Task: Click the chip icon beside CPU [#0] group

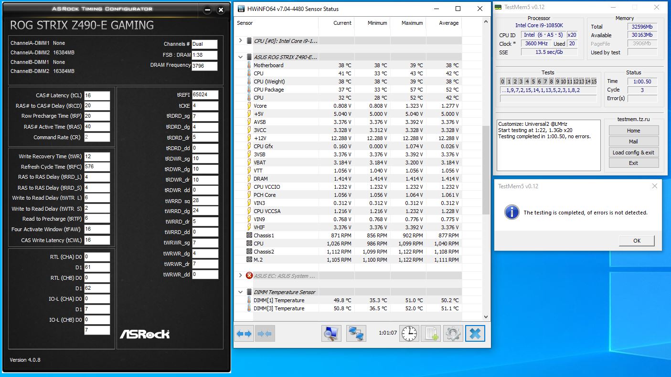Action: pos(249,41)
